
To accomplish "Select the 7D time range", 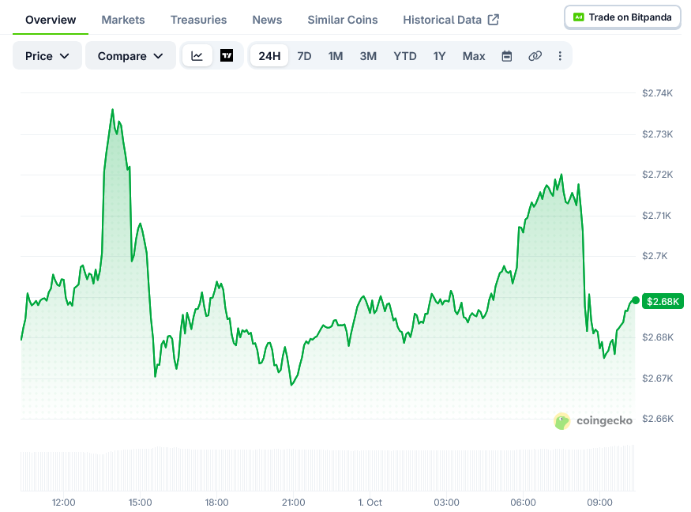I will pos(304,56).
